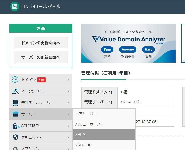Choose VALUE-IP from the submenu

click(x=104, y=145)
